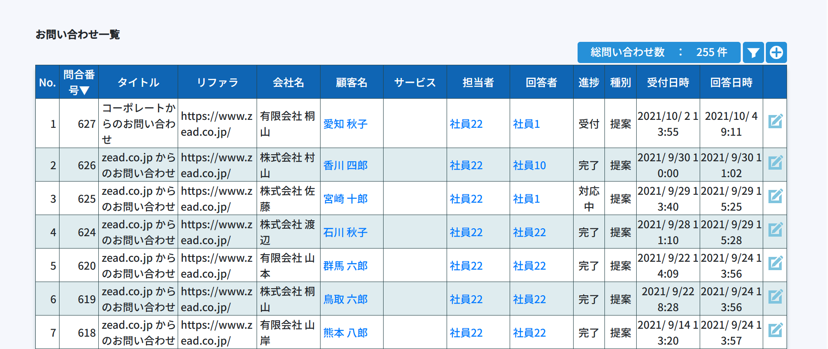Open 社員22 assignee link in row 4
Image resolution: width=828 pixels, height=349 pixels.
click(466, 233)
